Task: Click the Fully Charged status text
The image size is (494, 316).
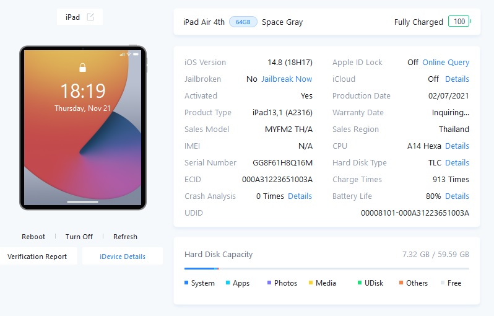Action: pyautogui.click(x=418, y=22)
